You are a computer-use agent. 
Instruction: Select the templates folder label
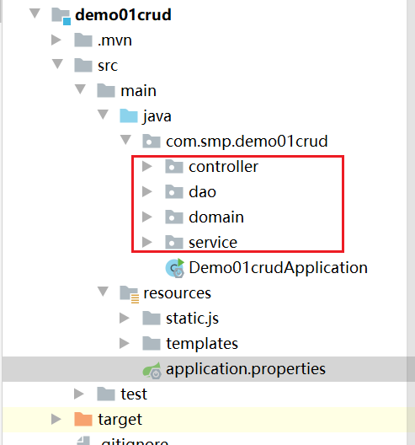coord(202,344)
